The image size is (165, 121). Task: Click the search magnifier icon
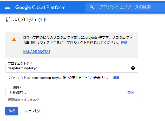(x=92, y=7)
